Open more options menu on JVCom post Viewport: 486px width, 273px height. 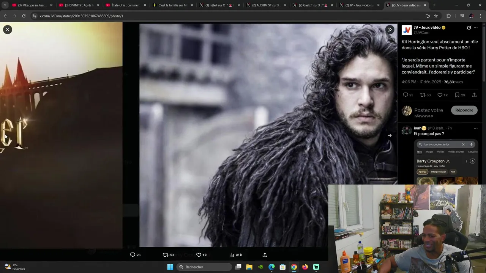tap(476, 28)
